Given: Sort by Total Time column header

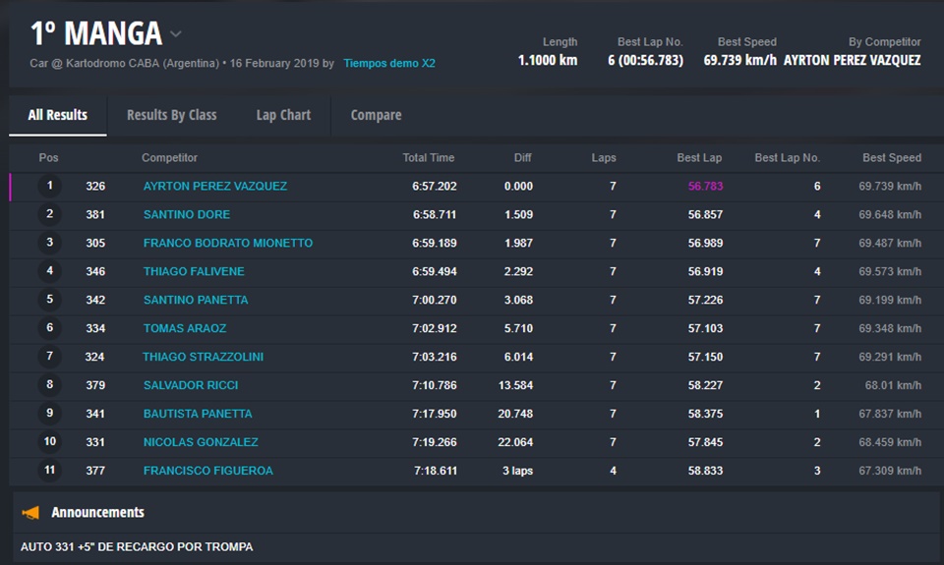Looking at the screenshot, I should 428,157.
